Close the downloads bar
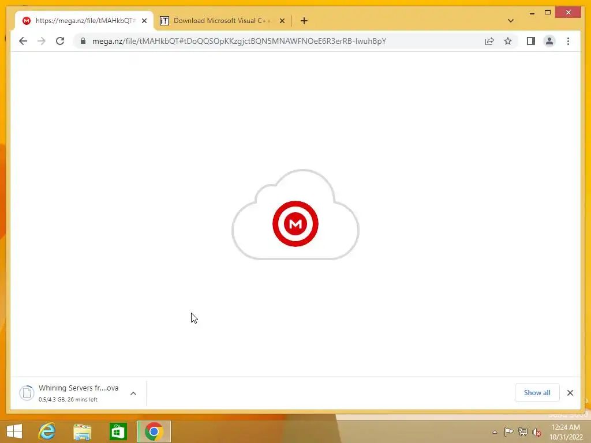 [570, 393]
